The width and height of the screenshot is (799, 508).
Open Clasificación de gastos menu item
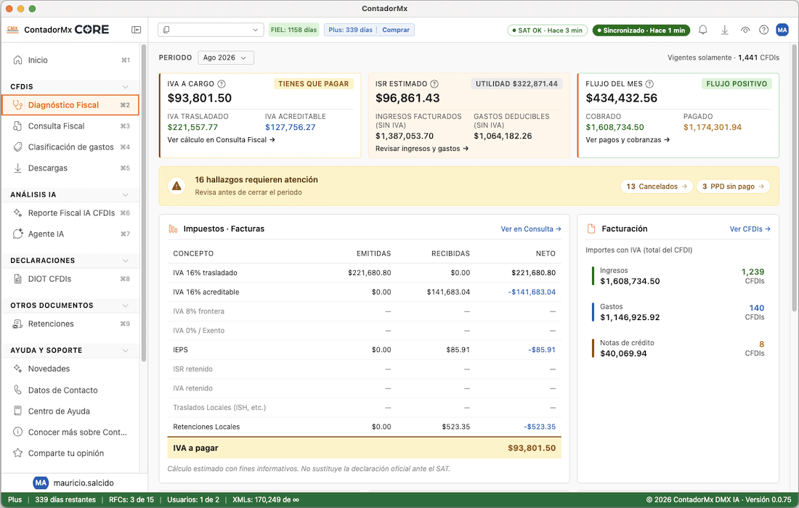pos(70,147)
